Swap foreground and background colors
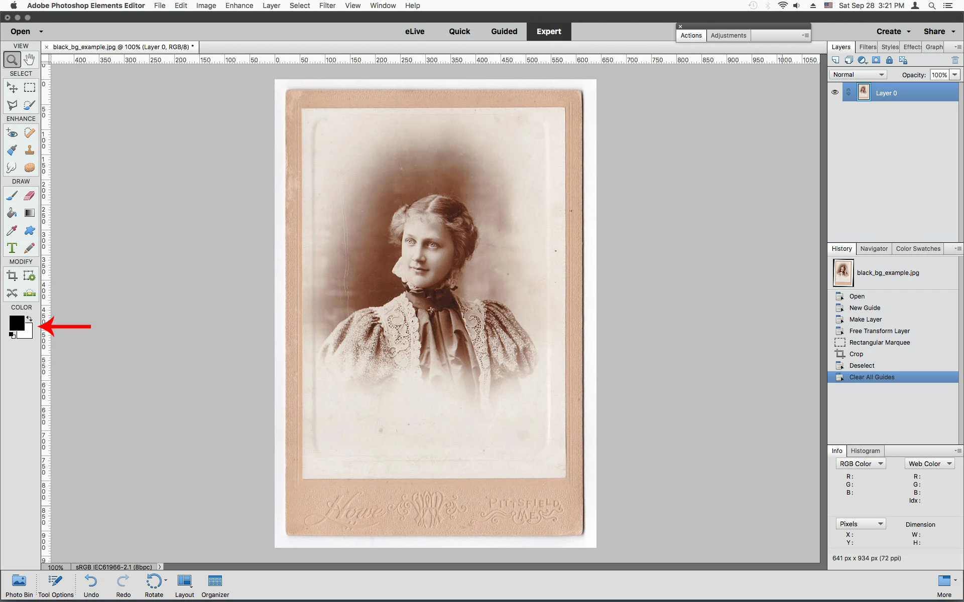 pos(30,319)
